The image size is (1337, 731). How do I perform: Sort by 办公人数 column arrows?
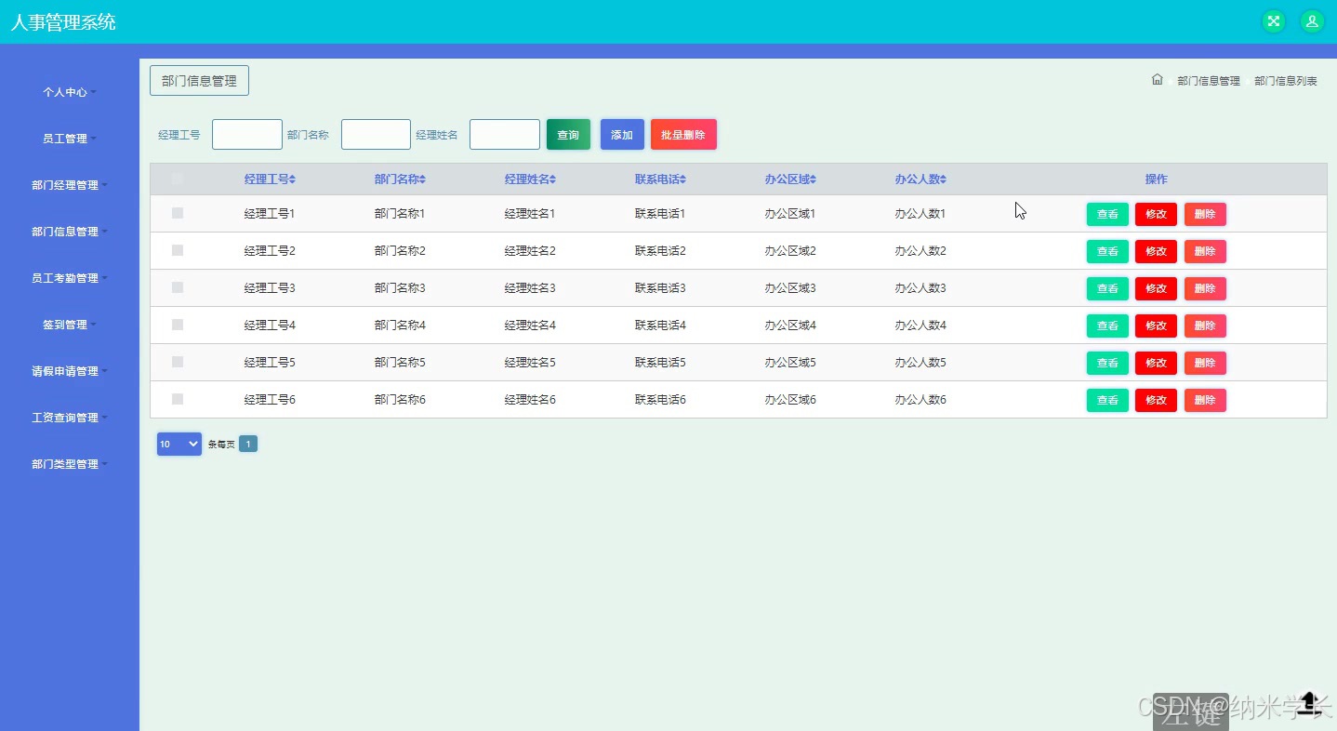[x=944, y=179]
